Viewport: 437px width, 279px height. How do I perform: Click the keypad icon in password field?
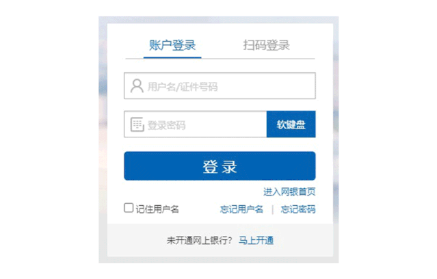[137, 124]
